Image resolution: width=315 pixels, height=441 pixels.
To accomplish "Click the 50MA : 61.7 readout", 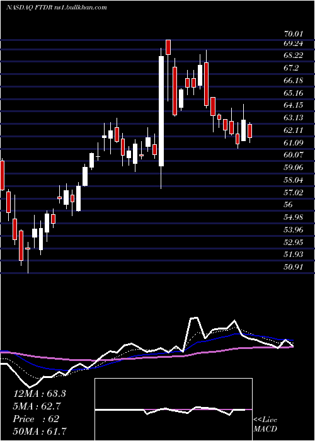I will tap(39, 431).
